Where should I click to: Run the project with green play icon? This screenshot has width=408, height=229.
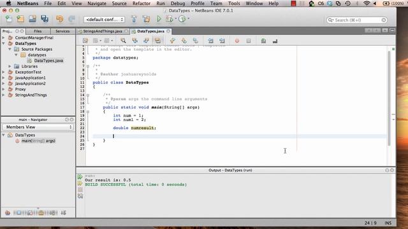pyautogui.click(x=159, y=19)
